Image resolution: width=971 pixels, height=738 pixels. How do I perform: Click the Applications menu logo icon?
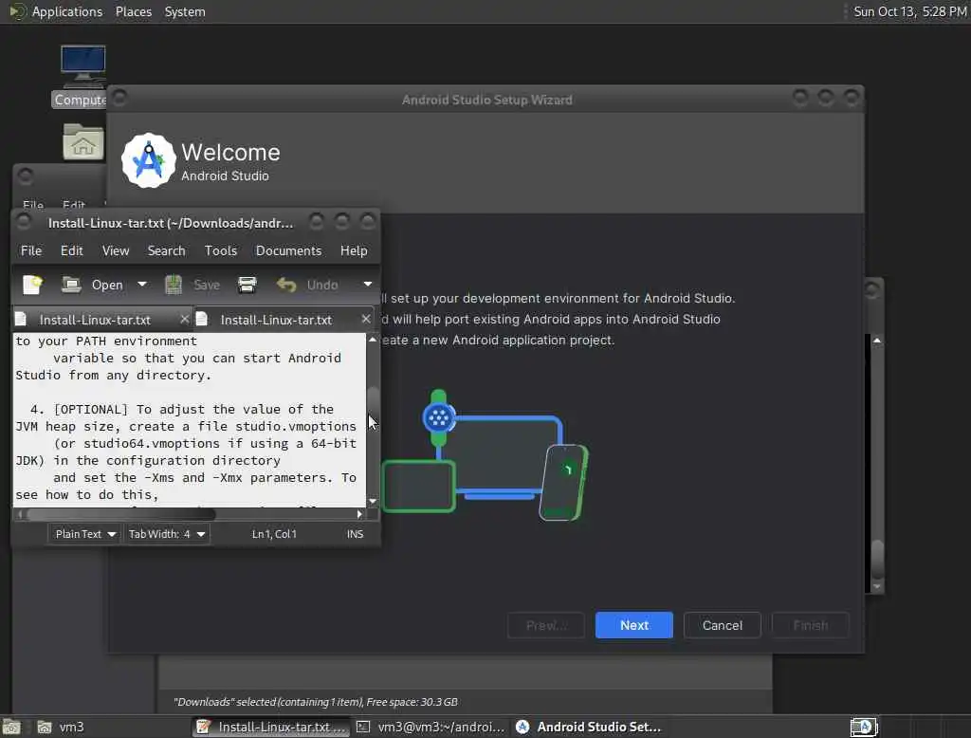point(17,11)
